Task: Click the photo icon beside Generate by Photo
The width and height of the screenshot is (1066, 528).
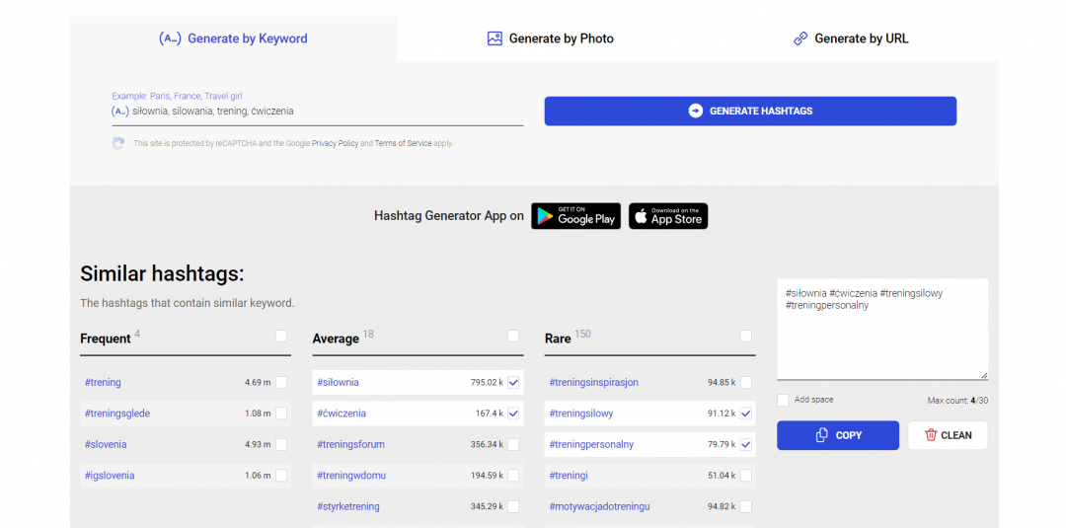Action: tap(495, 38)
